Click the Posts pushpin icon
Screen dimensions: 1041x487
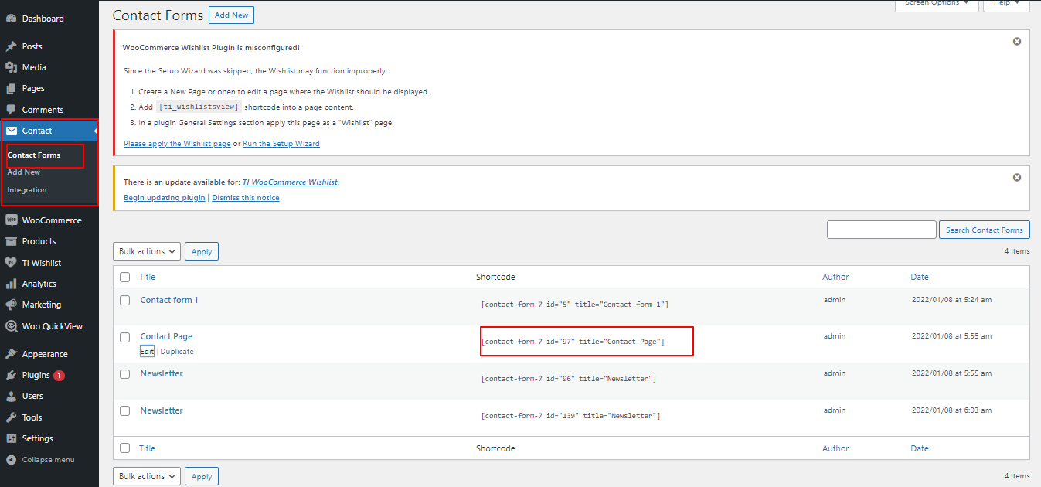click(x=12, y=46)
